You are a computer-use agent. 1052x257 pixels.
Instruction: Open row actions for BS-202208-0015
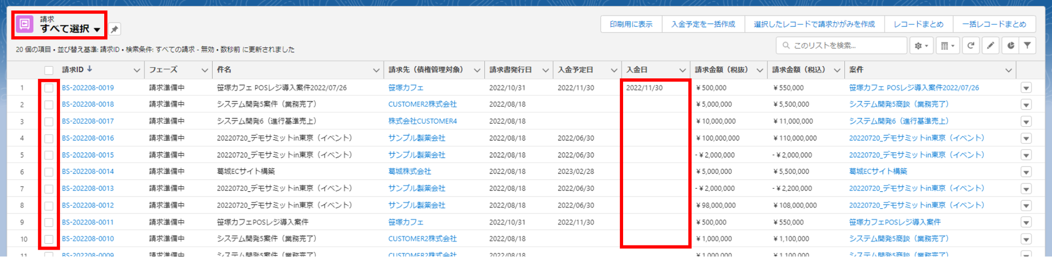(1026, 155)
